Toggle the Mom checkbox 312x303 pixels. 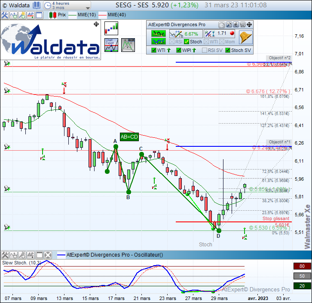222,42
